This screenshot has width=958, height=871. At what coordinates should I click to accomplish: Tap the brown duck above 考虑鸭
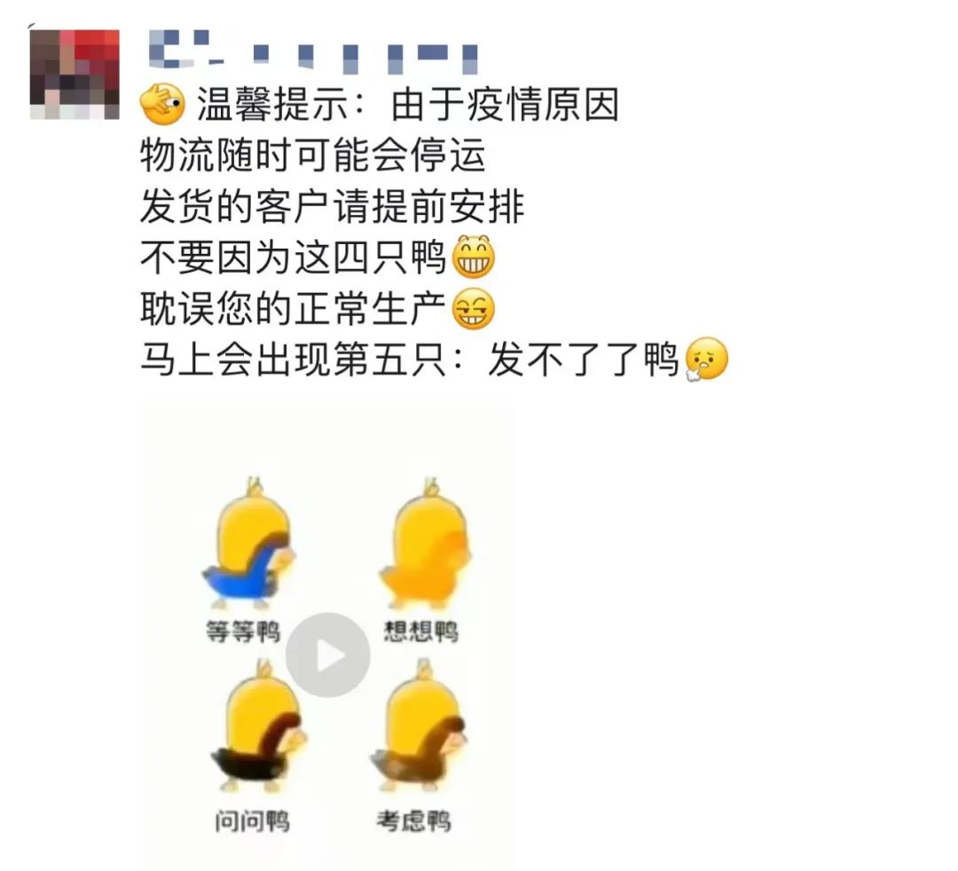420,728
